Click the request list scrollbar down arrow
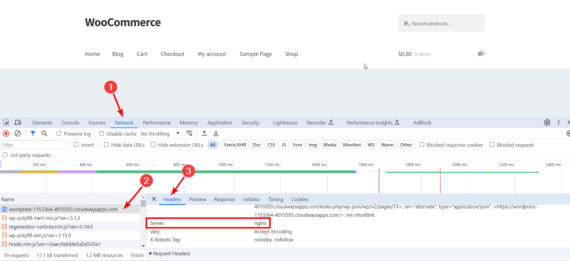Viewport: 570px width, 261px height. click(143, 246)
